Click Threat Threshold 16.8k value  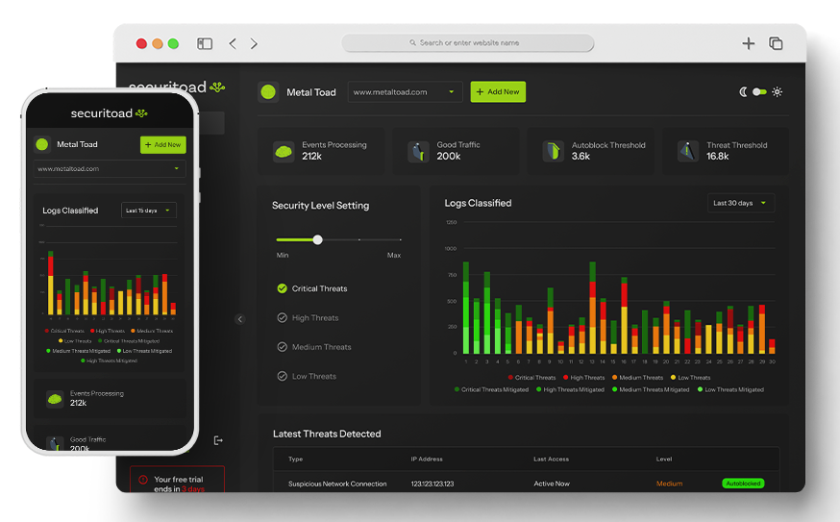pyautogui.click(x=717, y=157)
